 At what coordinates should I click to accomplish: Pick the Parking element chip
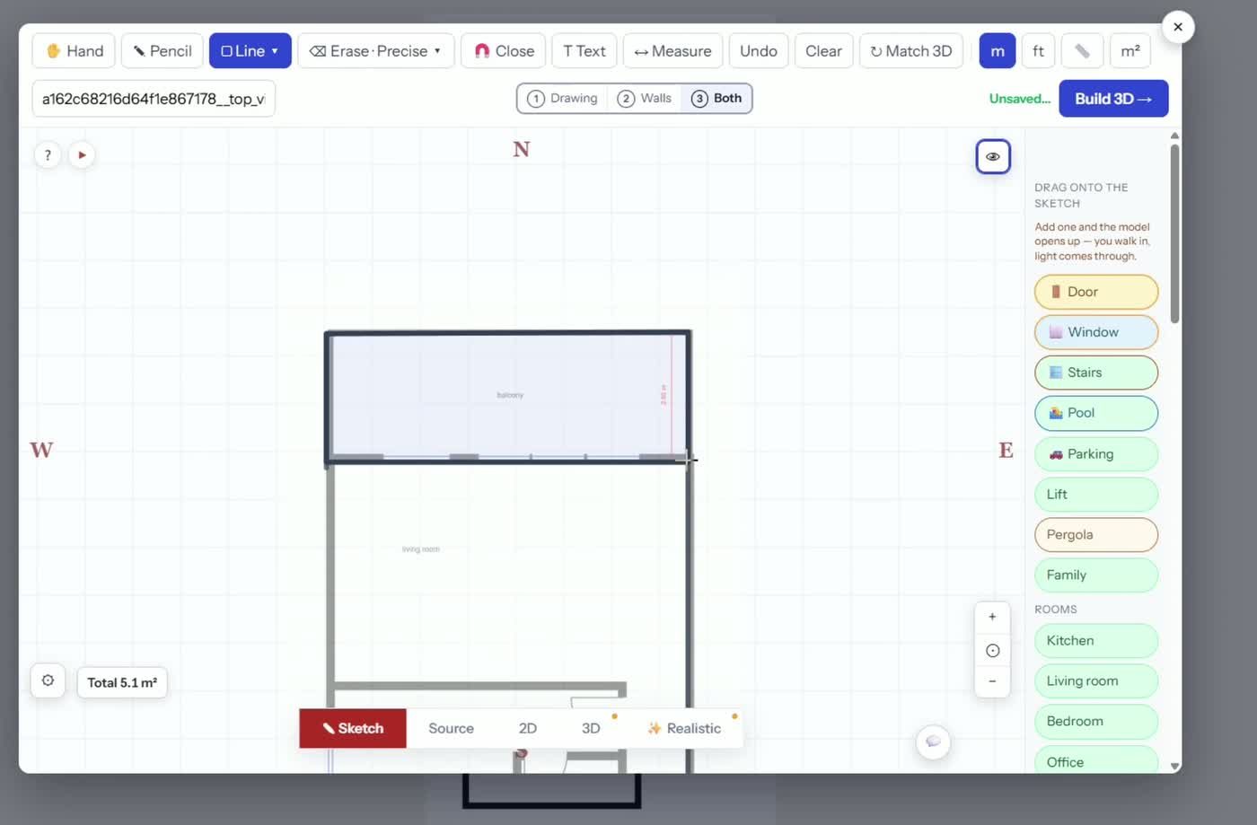pos(1096,454)
